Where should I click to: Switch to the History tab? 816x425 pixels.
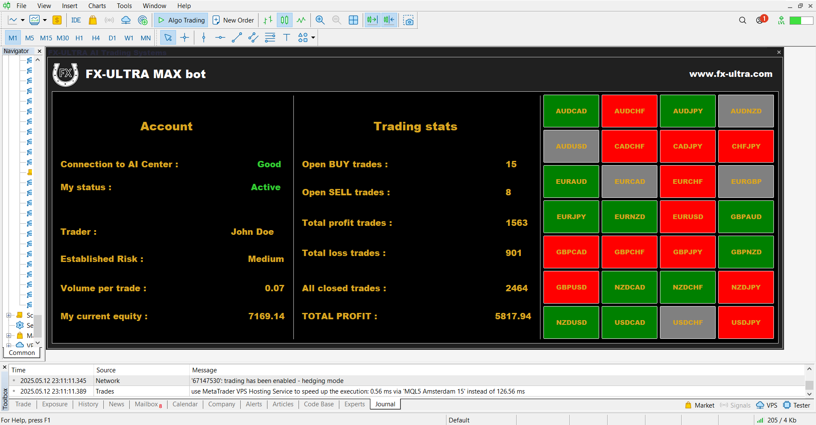(x=88, y=404)
